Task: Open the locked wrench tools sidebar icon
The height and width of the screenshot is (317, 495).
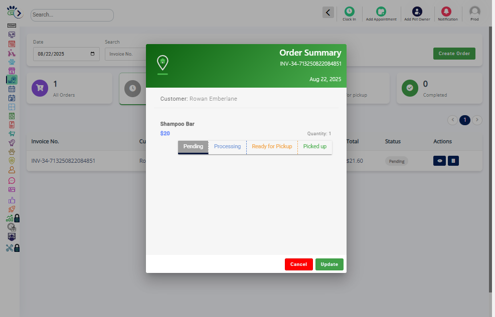Action: pos(13,248)
